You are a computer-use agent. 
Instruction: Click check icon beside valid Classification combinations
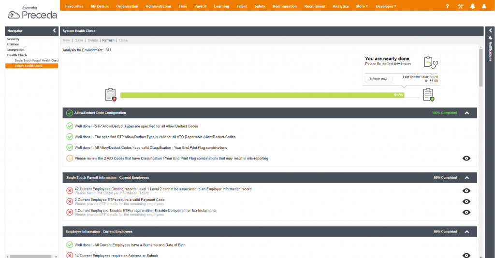tap(70, 148)
